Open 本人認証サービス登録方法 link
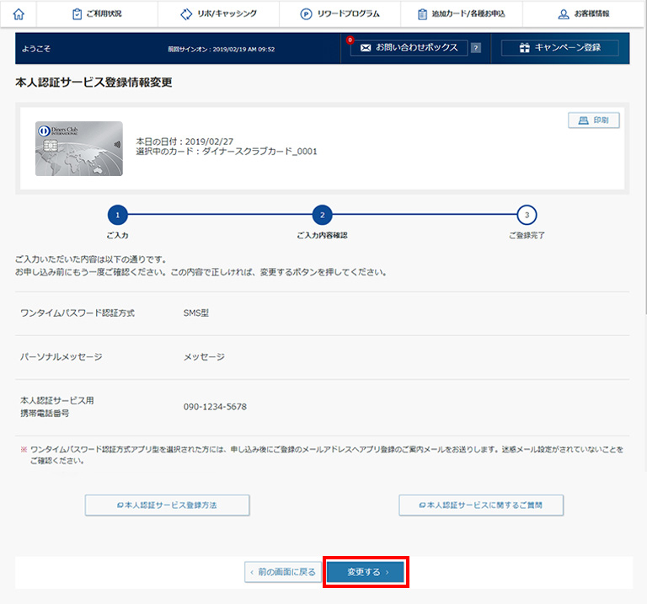Viewport: 647px width, 604px height. tap(167, 505)
